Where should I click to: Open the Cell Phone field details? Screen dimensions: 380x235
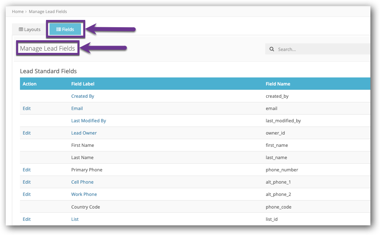point(82,182)
